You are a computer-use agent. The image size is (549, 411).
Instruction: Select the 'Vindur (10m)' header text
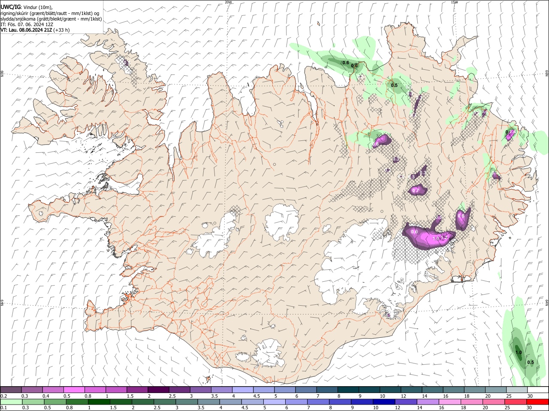38,7
